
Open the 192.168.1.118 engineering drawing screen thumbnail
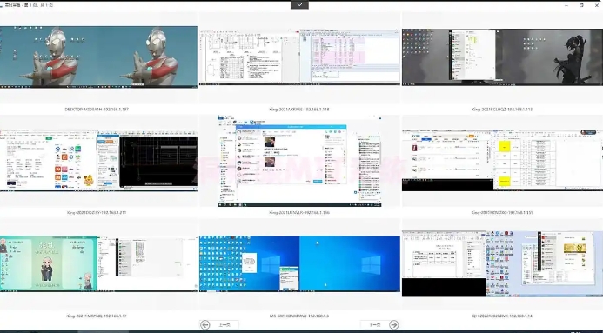(299, 57)
